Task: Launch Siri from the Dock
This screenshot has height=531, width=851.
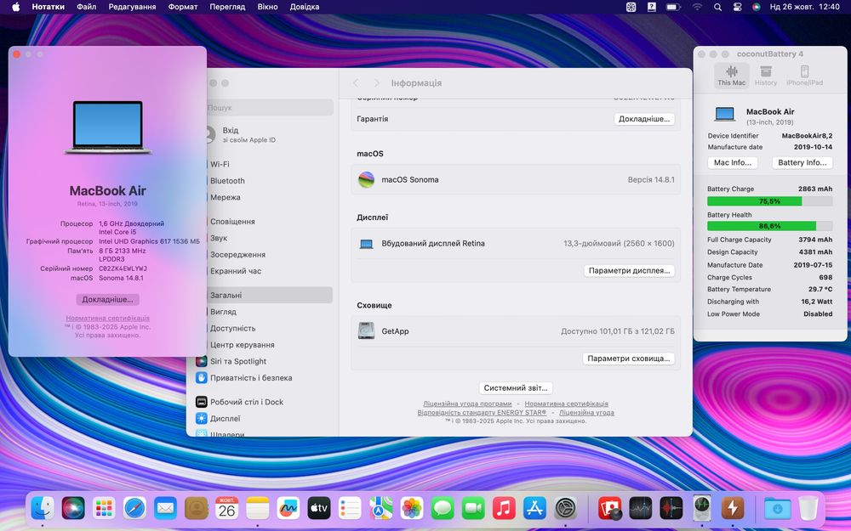Action: pos(73,508)
